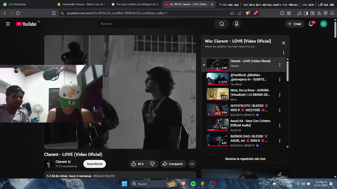
Task: Open the account avatar menu 'B'
Action: coord(324,24)
